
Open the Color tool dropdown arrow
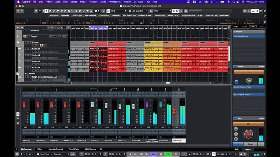click(99, 11)
